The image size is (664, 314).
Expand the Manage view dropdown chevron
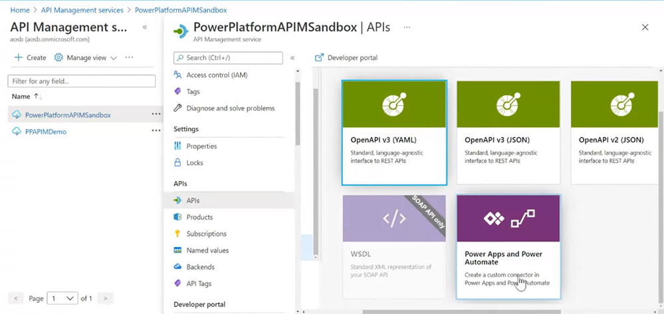tap(114, 58)
